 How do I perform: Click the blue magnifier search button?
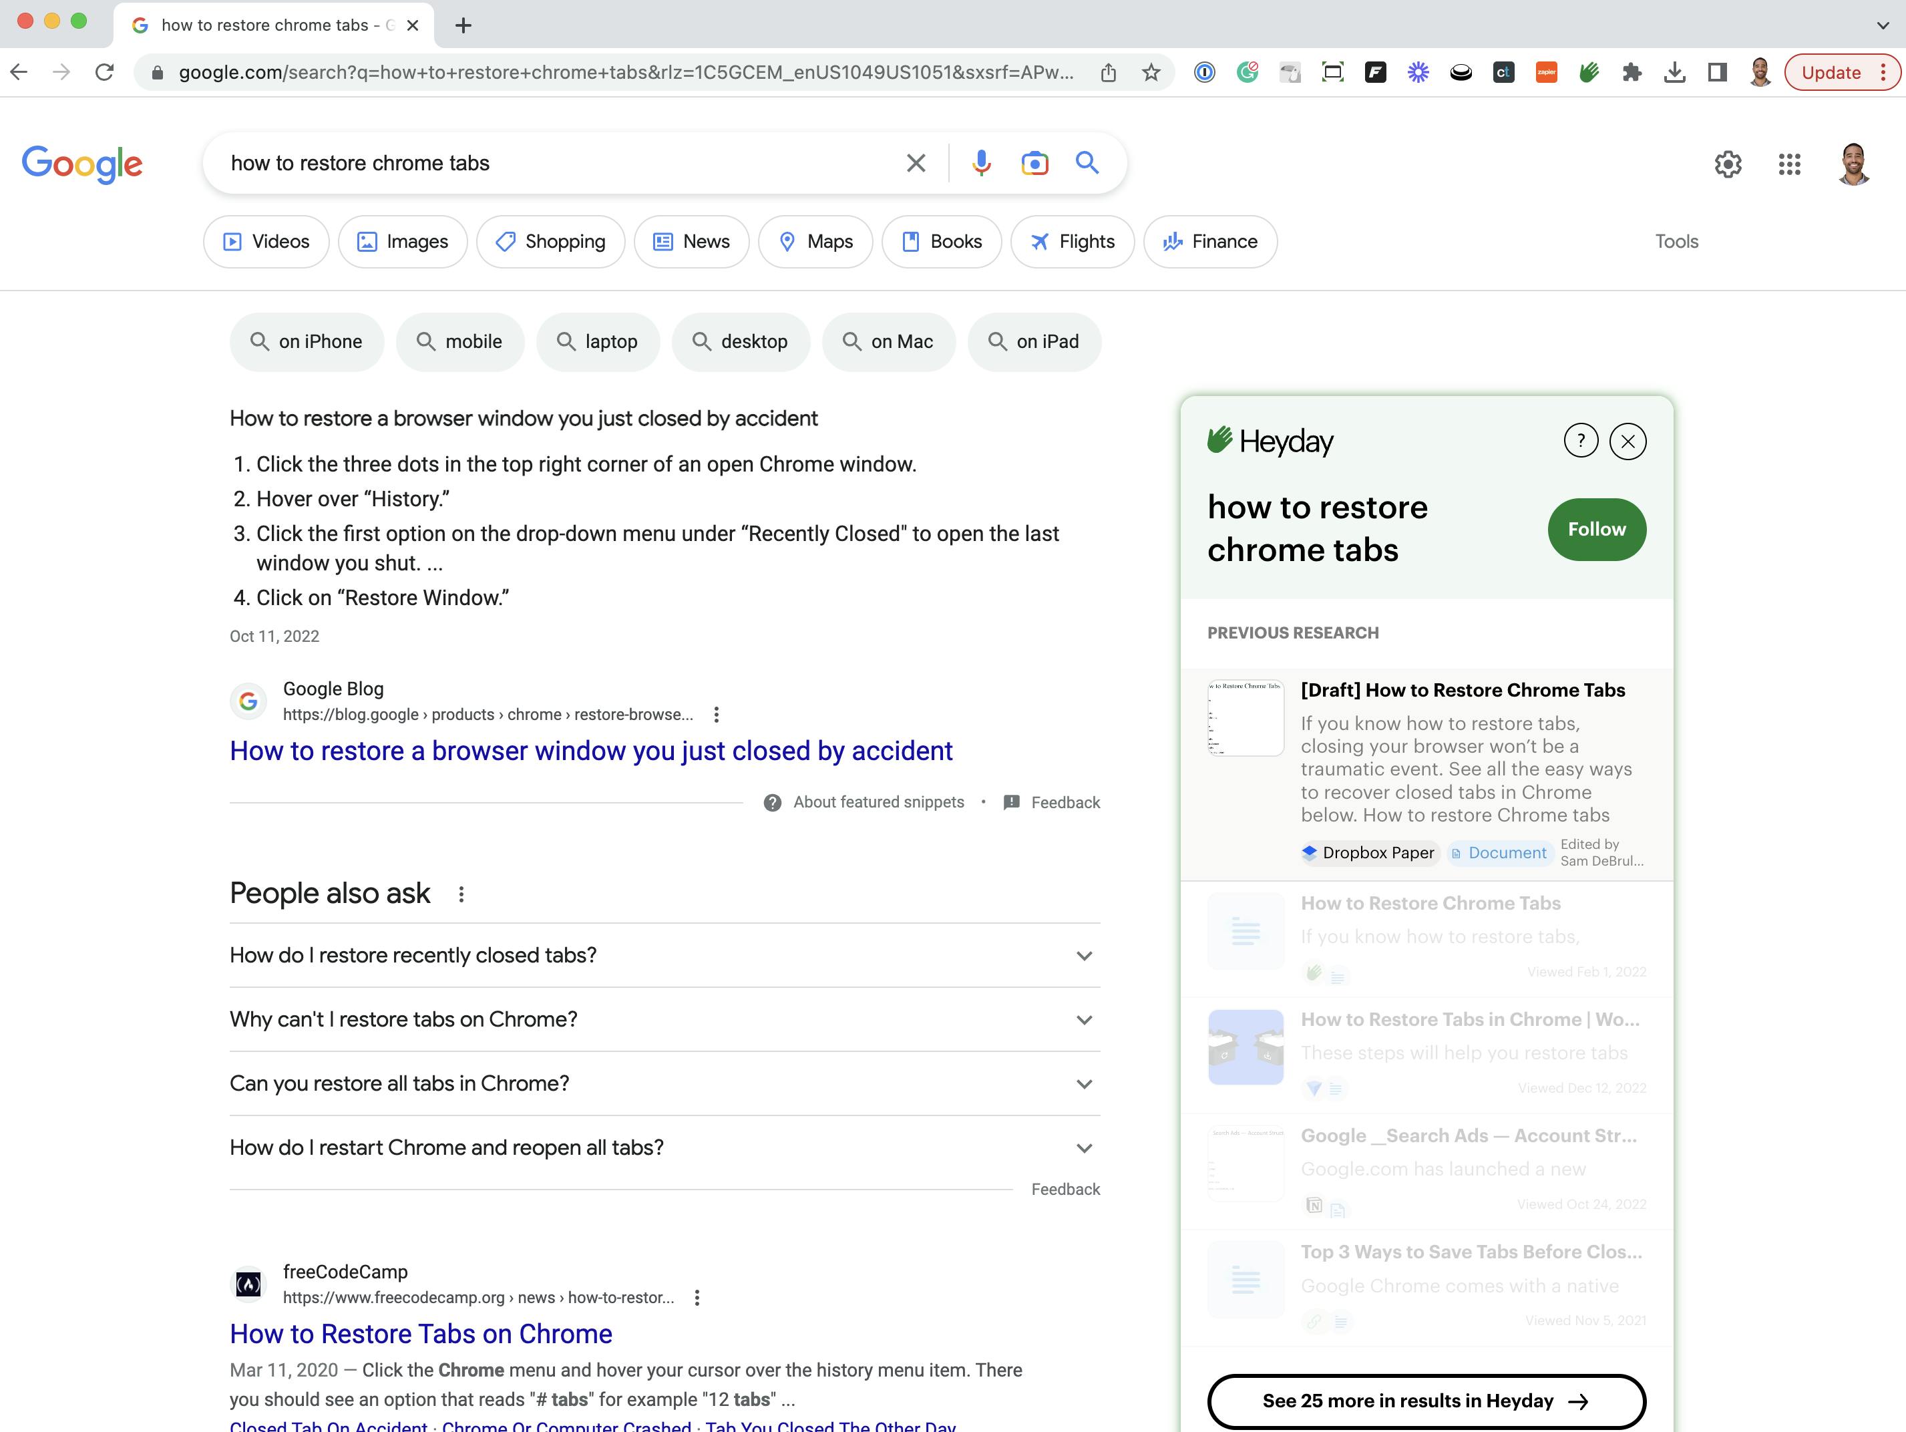coord(1087,162)
